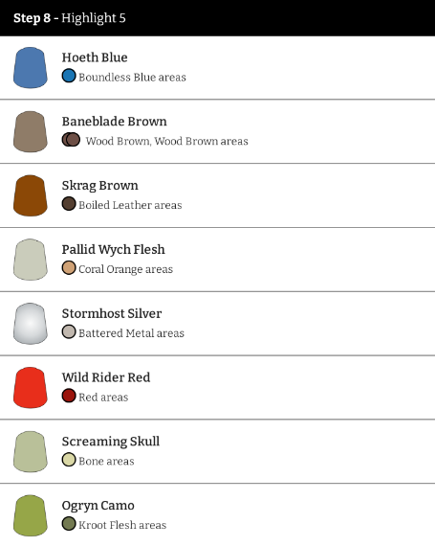This screenshot has width=435, height=546.
Task: Tap the Stormhost Silver paint name
Action: [x=112, y=313]
